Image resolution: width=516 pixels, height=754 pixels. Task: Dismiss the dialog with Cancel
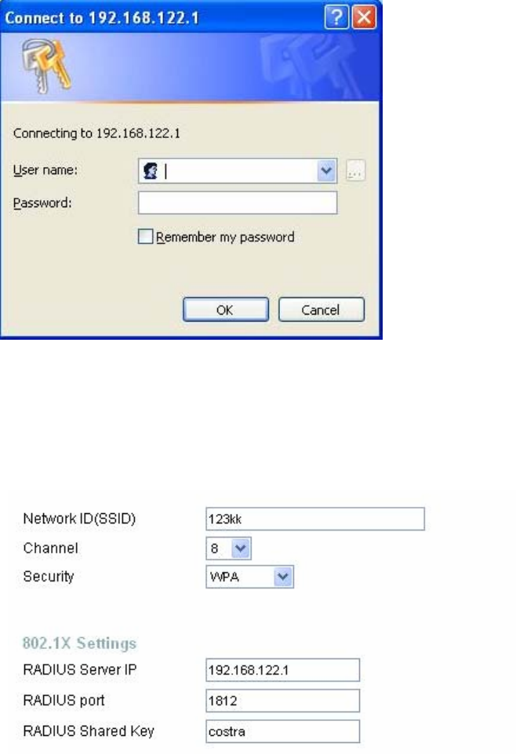321,310
